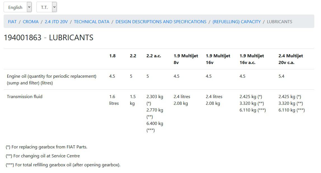The image size is (321, 173).
Task: Click the FIAT Parts gearbox footnote
Action: 46,147
